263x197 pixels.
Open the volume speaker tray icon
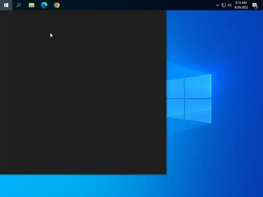(230, 5)
